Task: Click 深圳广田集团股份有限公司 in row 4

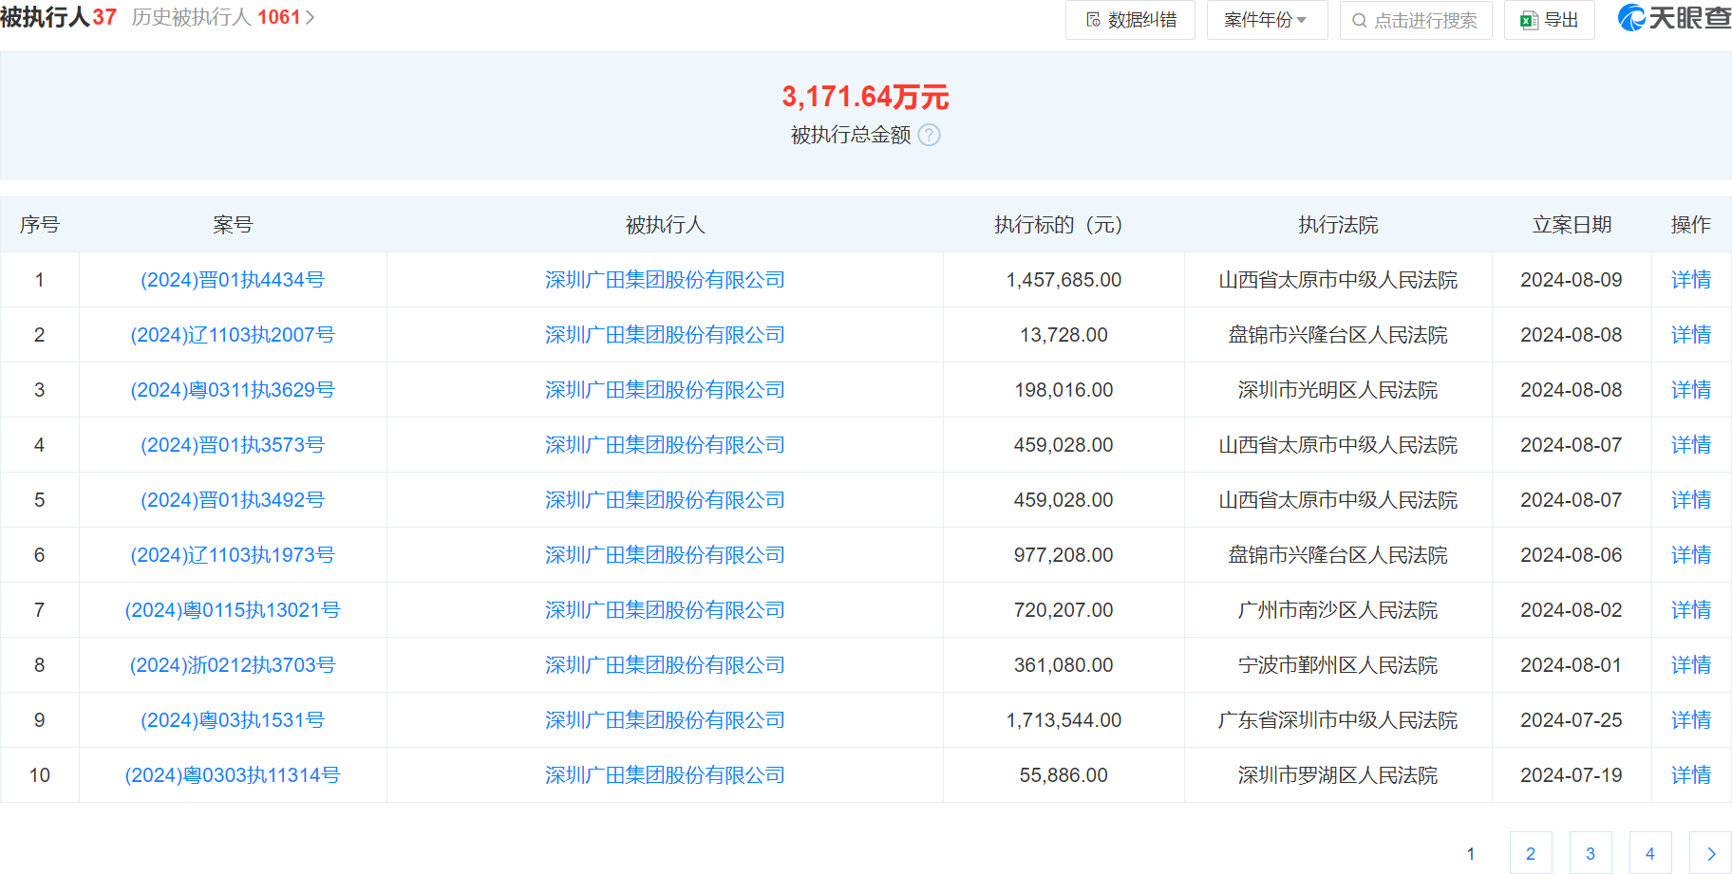Action: 665,445
